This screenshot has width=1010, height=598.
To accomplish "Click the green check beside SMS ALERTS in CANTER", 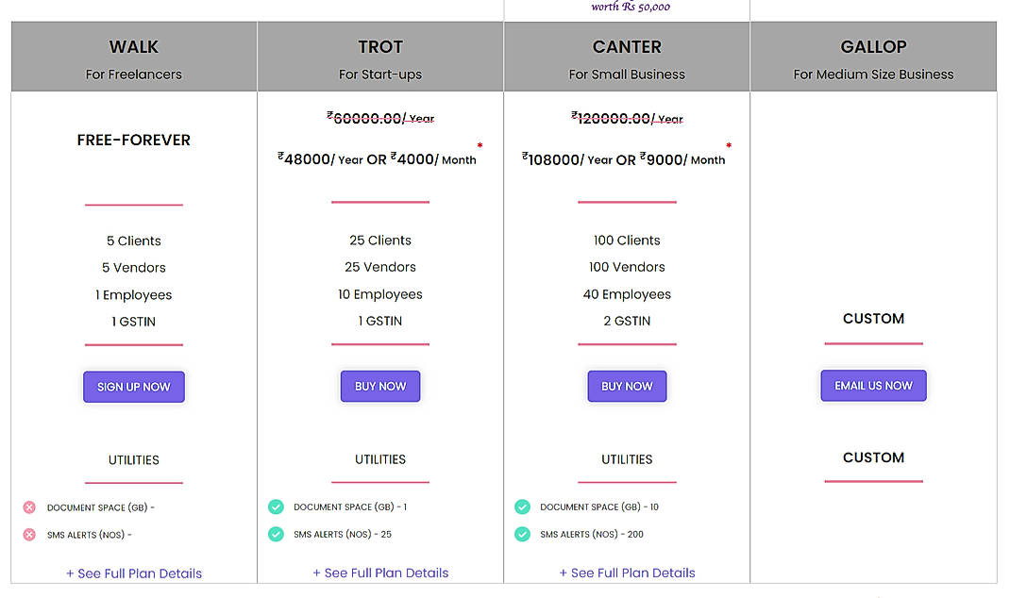I will click(x=522, y=534).
